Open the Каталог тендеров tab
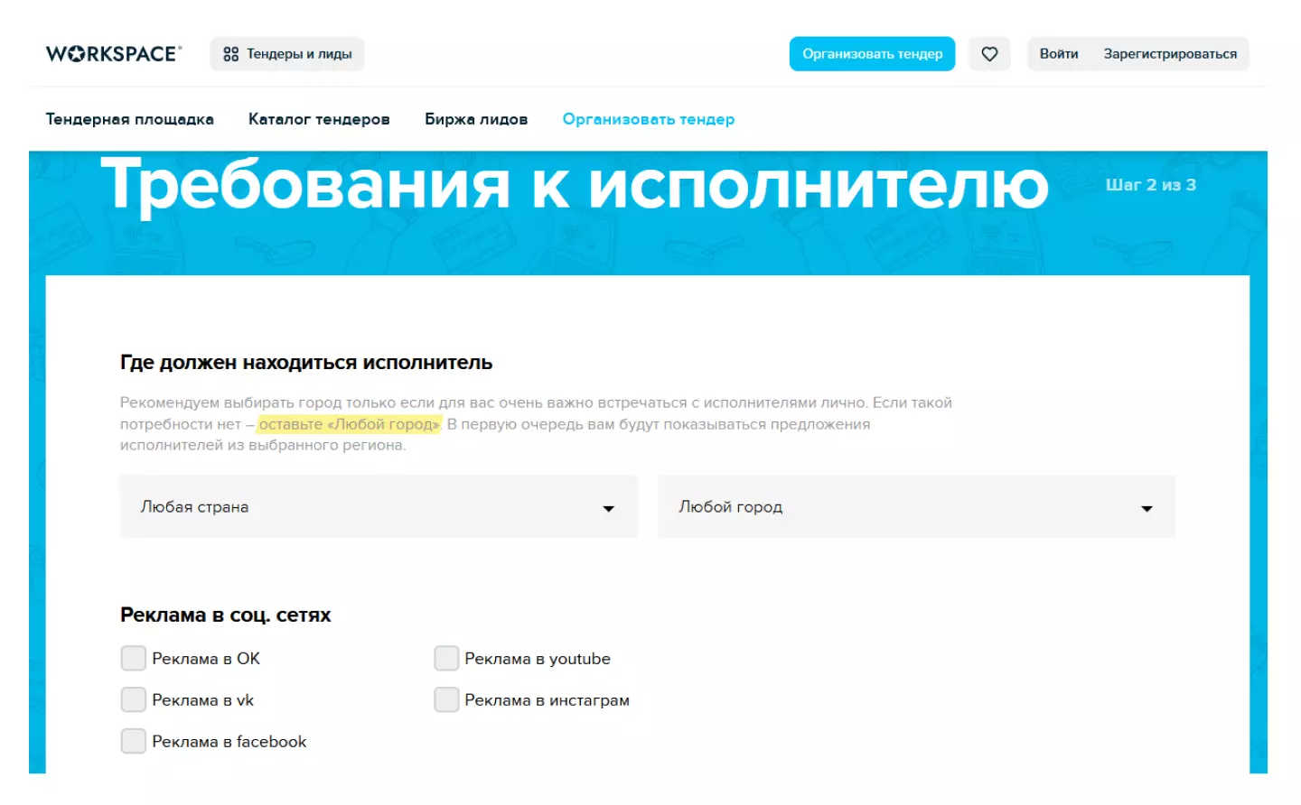The image size is (1301, 805). point(319,119)
